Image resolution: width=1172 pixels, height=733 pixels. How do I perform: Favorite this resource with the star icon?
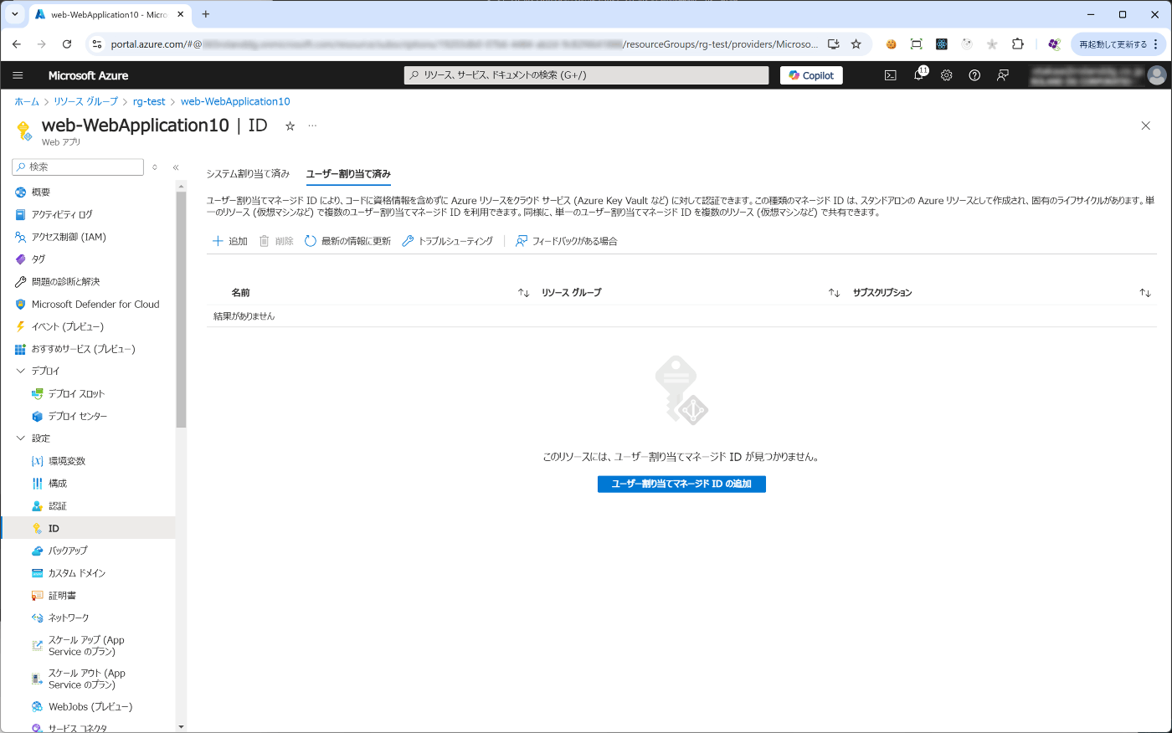[x=290, y=126]
